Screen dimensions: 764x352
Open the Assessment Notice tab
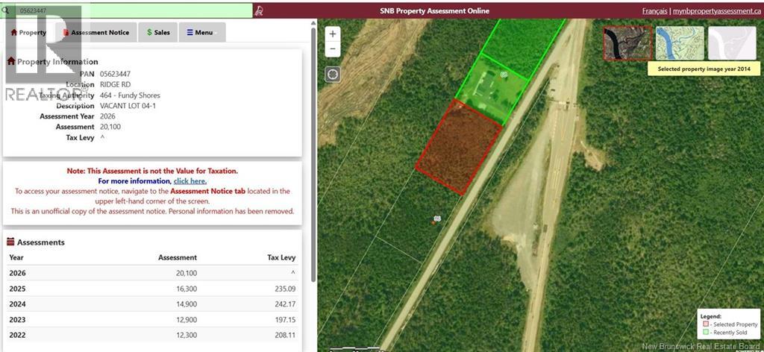click(x=97, y=33)
